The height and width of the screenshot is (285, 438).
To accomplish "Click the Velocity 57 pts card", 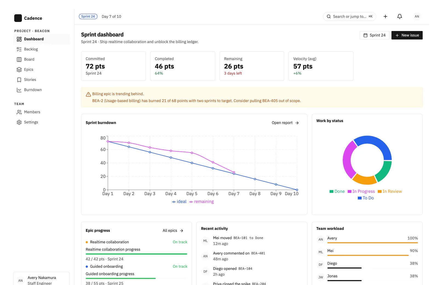I will coord(321,66).
